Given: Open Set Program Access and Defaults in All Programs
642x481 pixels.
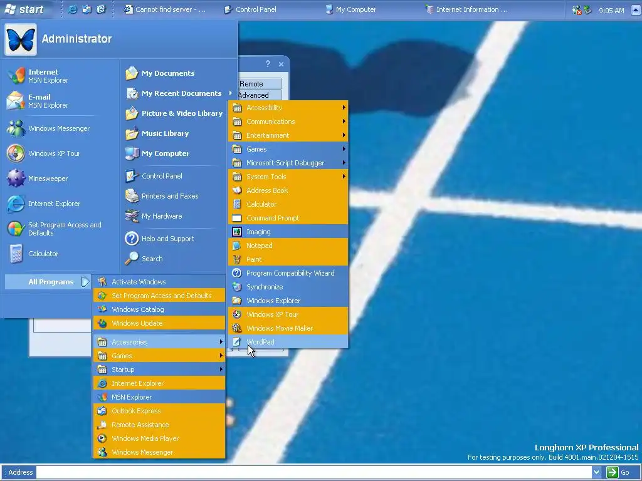Looking at the screenshot, I should pos(159,296).
